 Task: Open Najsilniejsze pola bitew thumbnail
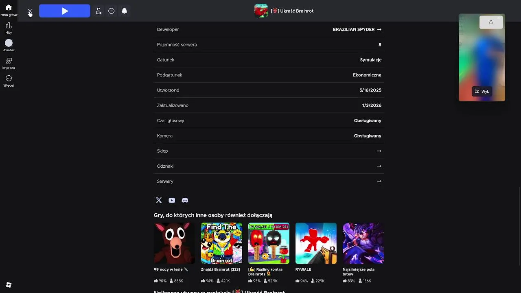click(x=363, y=243)
